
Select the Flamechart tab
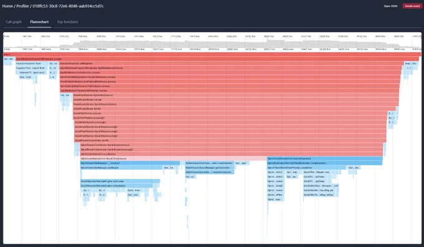pos(39,22)
